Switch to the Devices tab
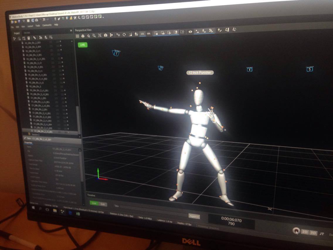This screenshot has width=333, height=250. (26, 33)
